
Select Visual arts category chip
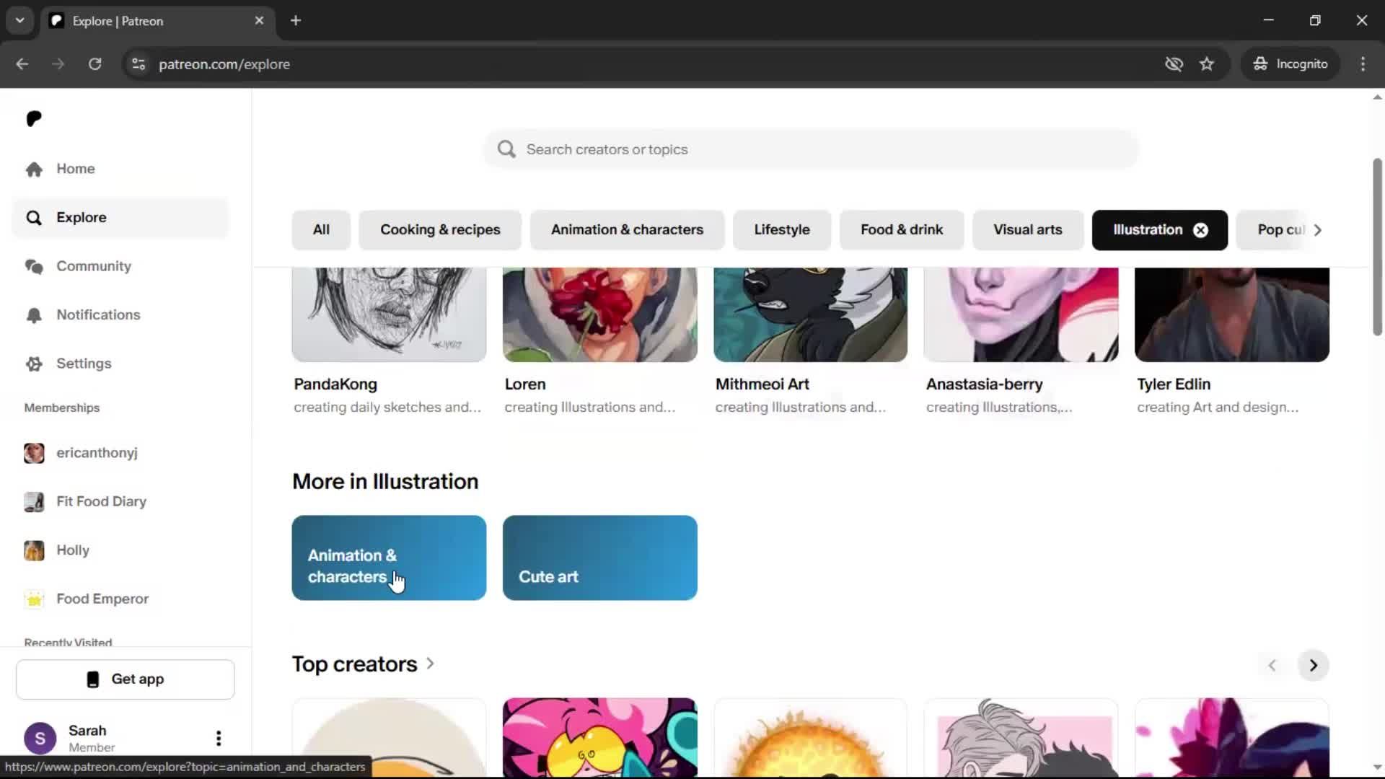tap(1028, 230)
